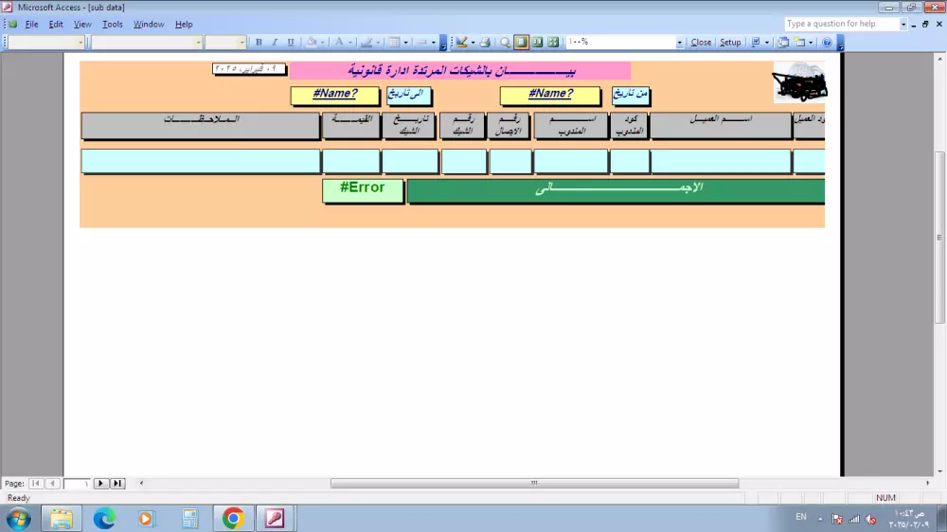Click the horizontal scroll right arrow

pos(928,483)
